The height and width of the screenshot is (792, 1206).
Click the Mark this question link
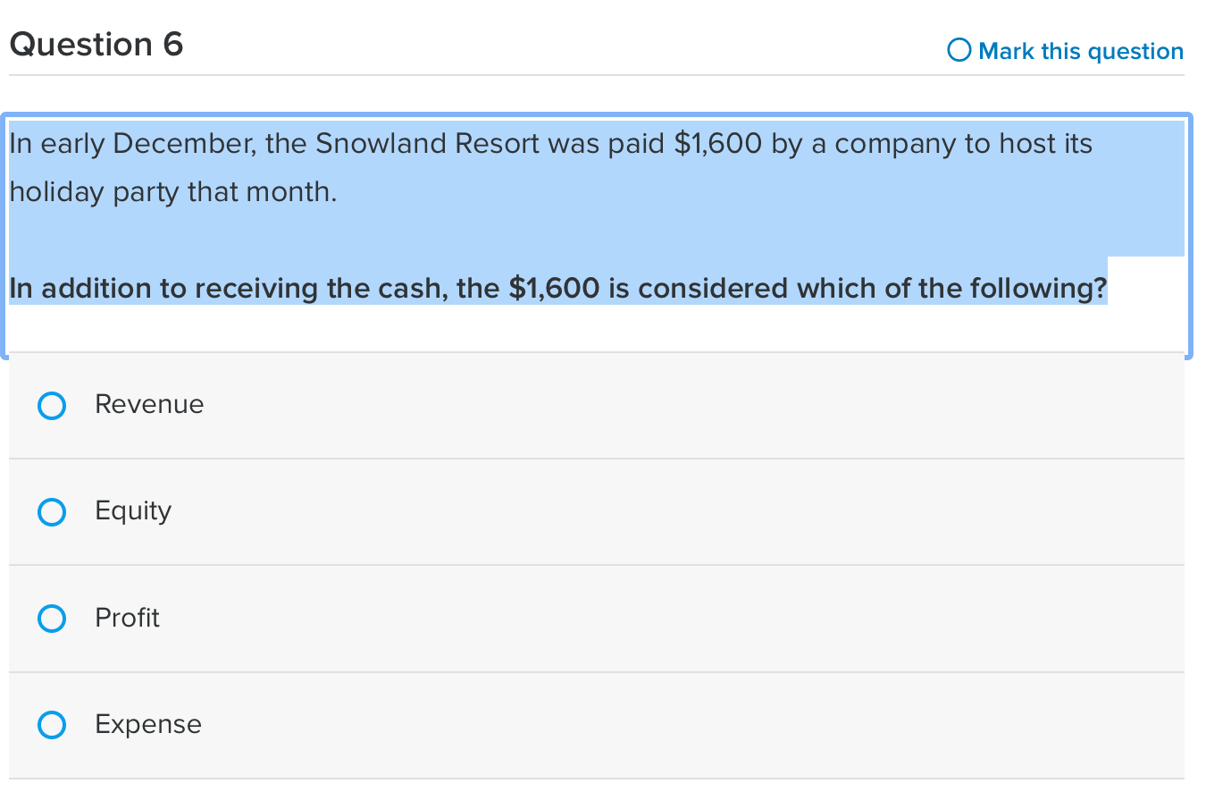point(1080,51)
